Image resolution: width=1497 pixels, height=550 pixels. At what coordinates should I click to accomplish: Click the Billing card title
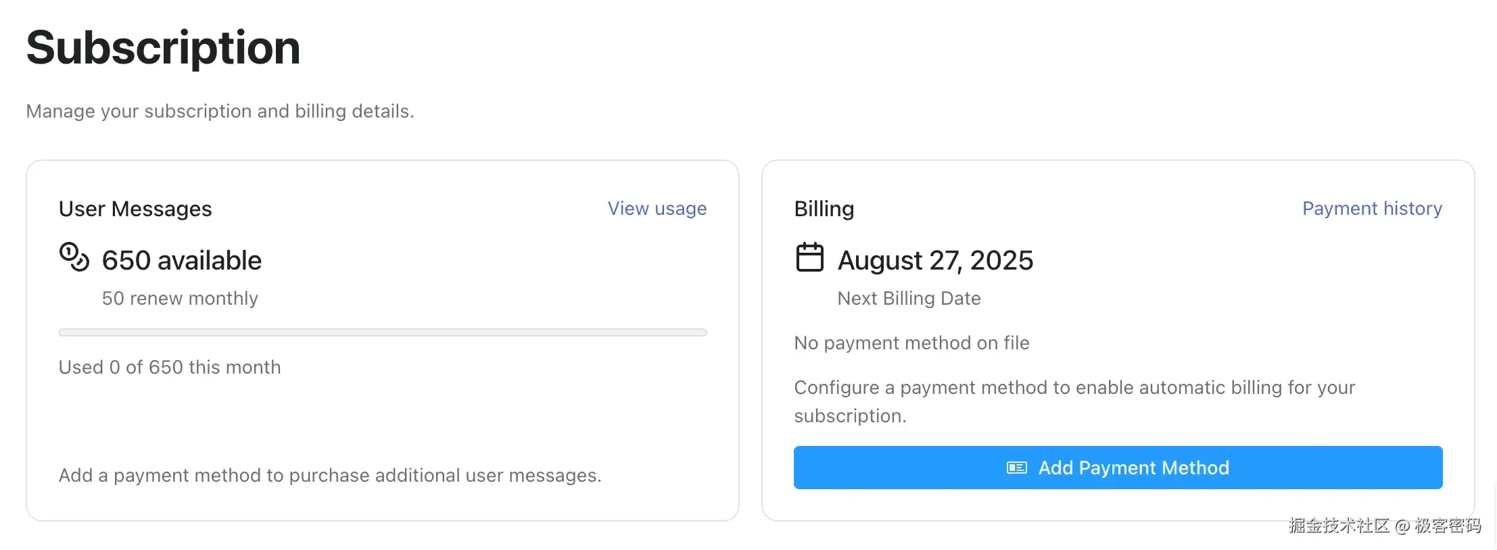click(x=824, y=209)
